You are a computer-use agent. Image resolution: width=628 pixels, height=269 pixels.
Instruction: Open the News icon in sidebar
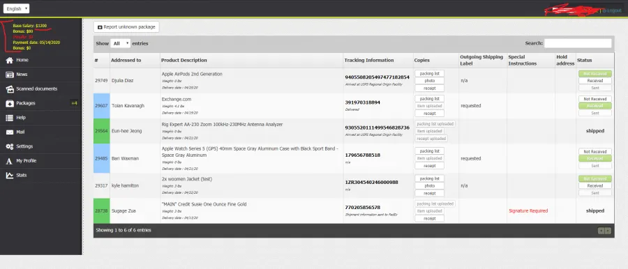[10, 75]
